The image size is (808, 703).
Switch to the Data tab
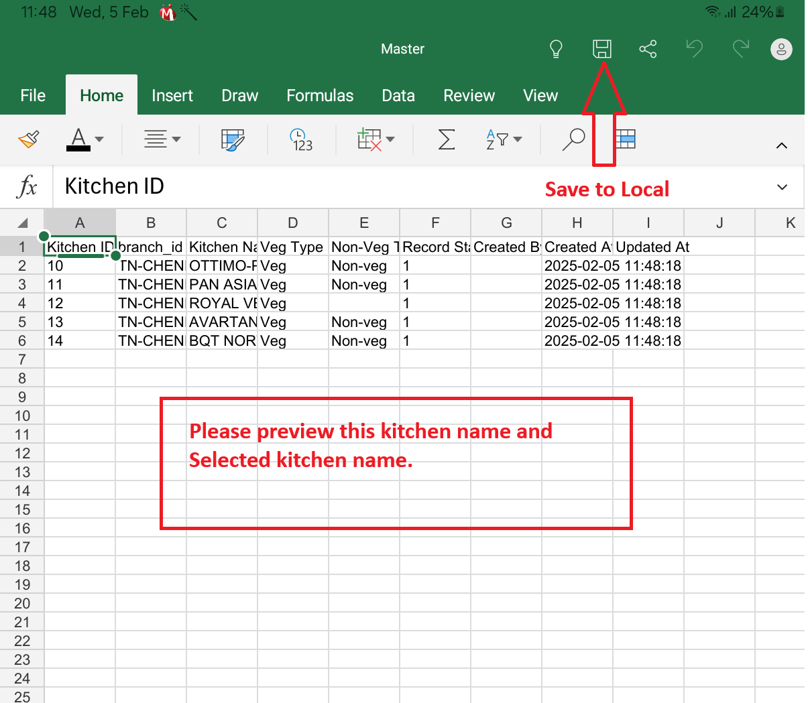point(398,96)
